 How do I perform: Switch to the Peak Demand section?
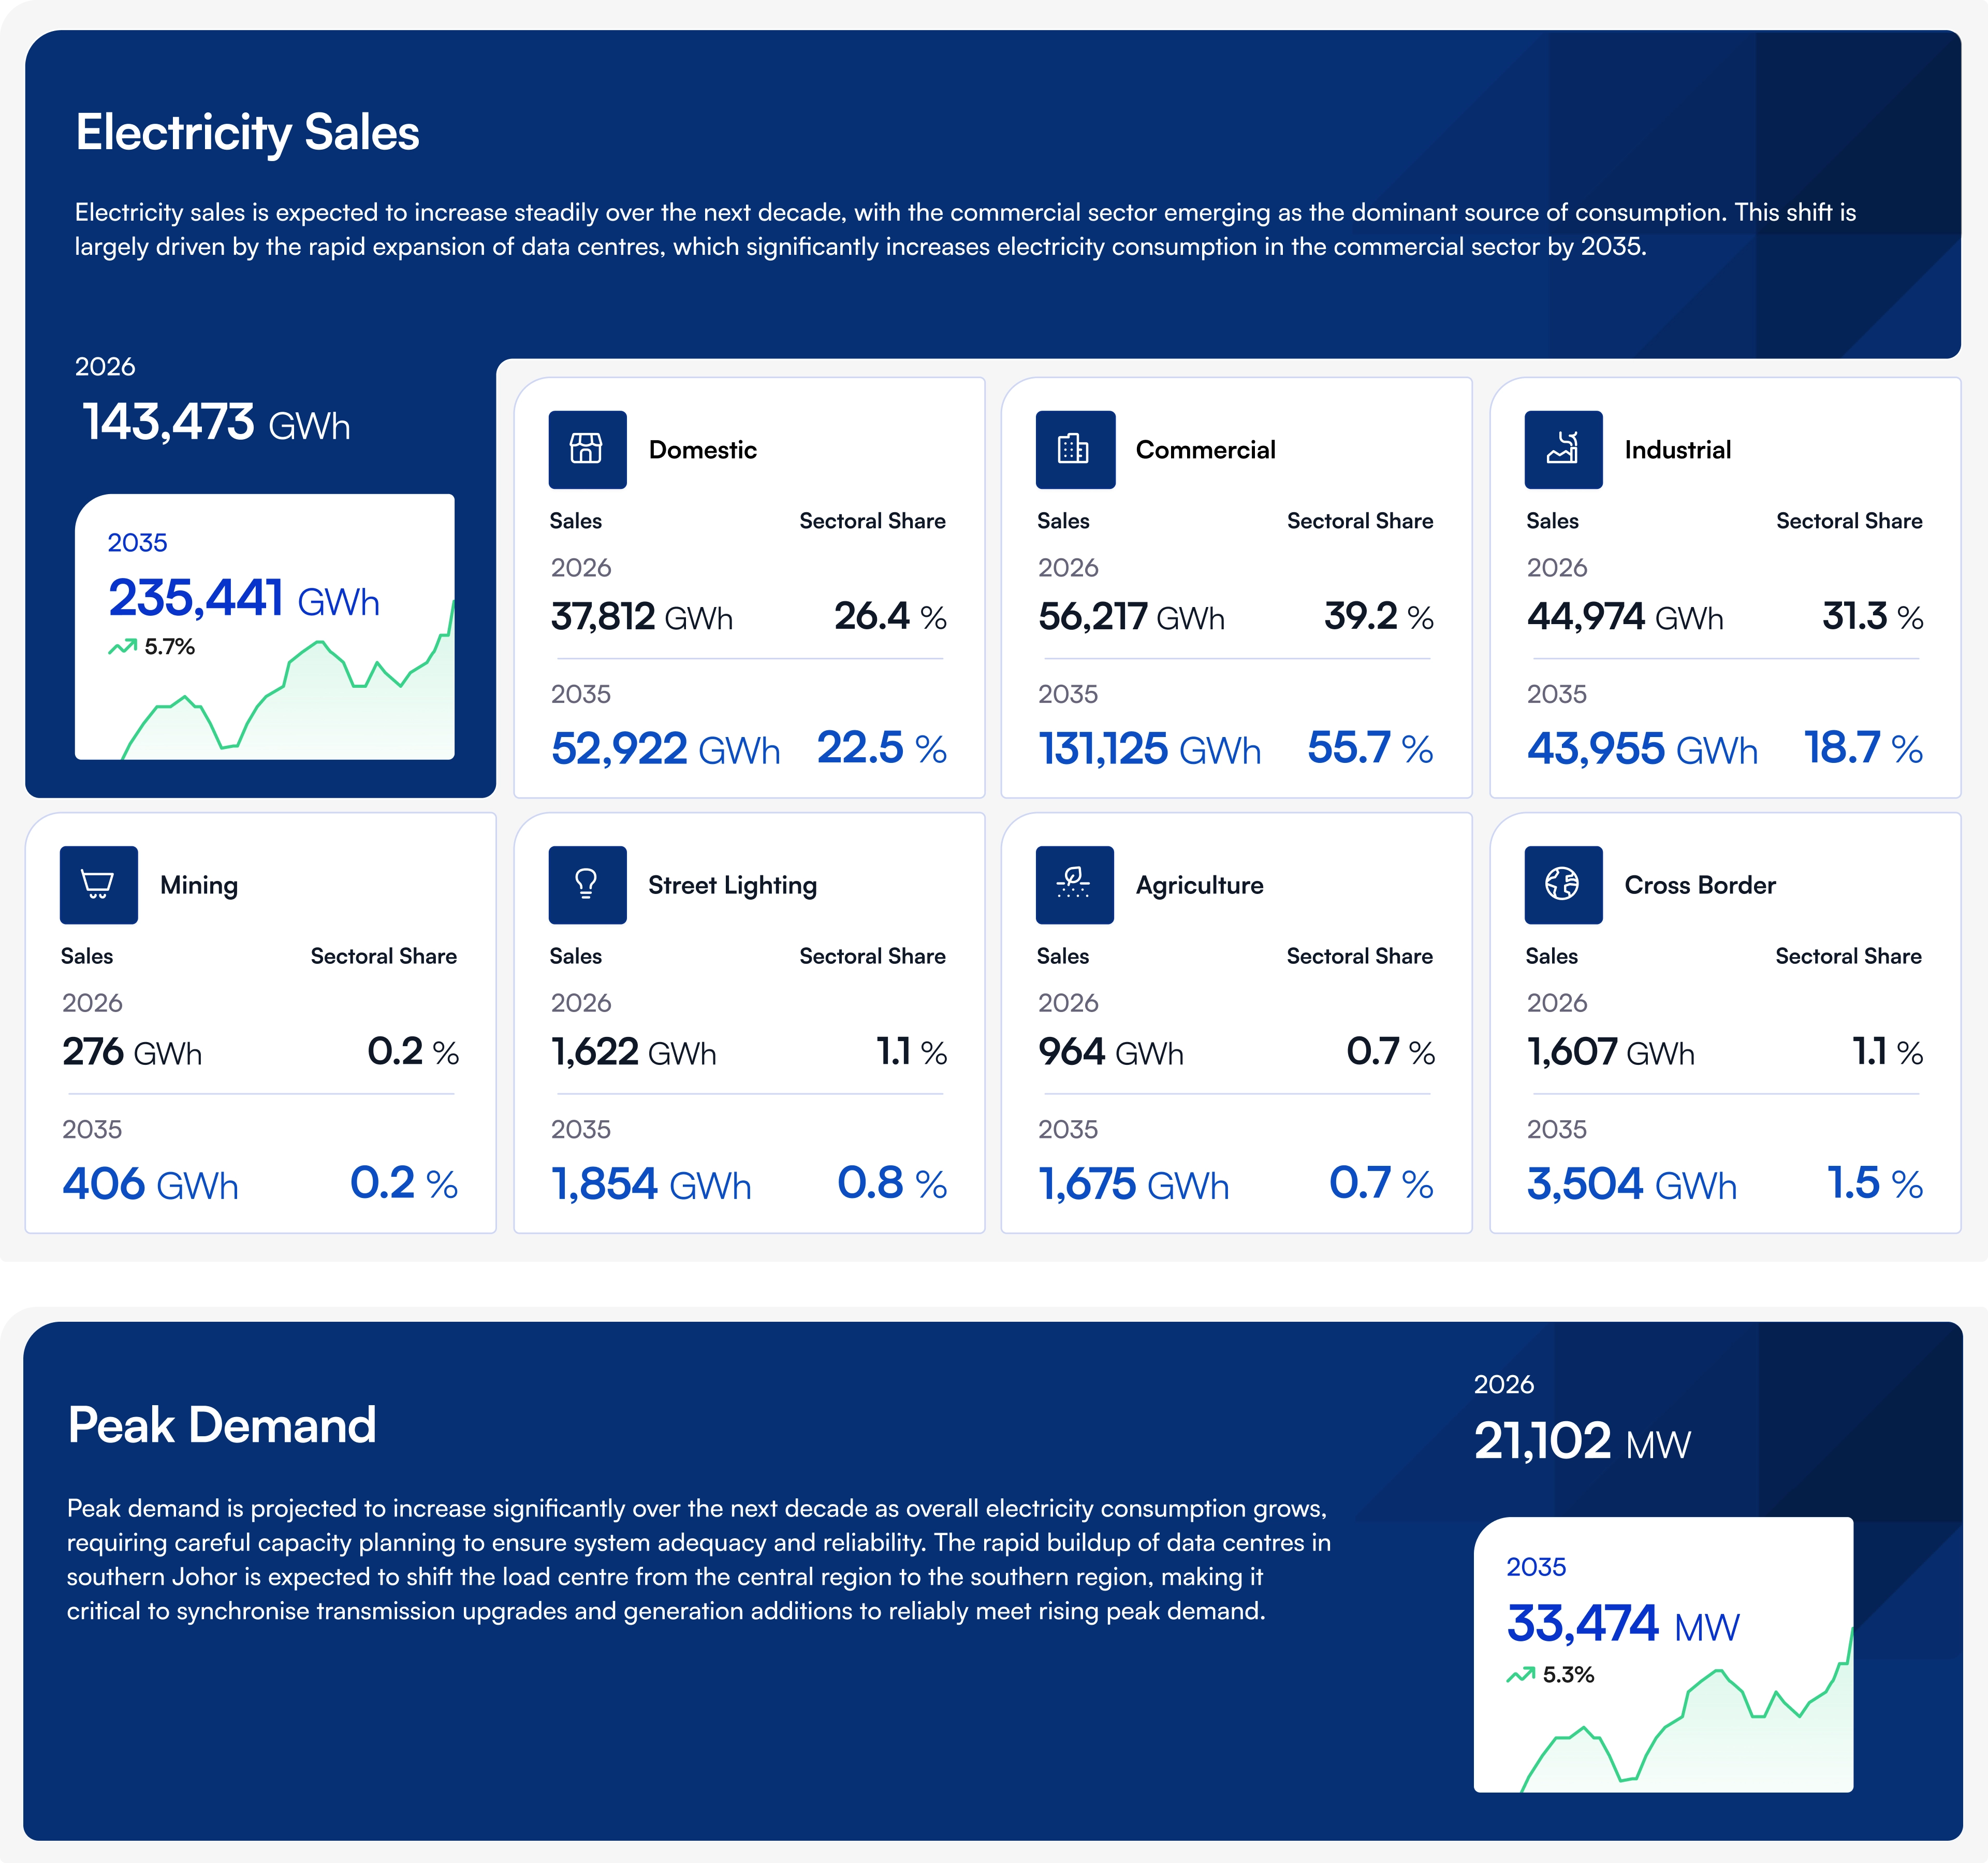pyautogui.click(x=222, y=1425)
